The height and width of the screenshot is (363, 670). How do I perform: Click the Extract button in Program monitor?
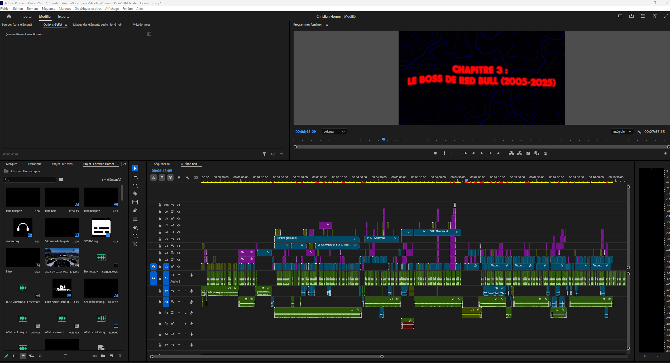point(520,153)
